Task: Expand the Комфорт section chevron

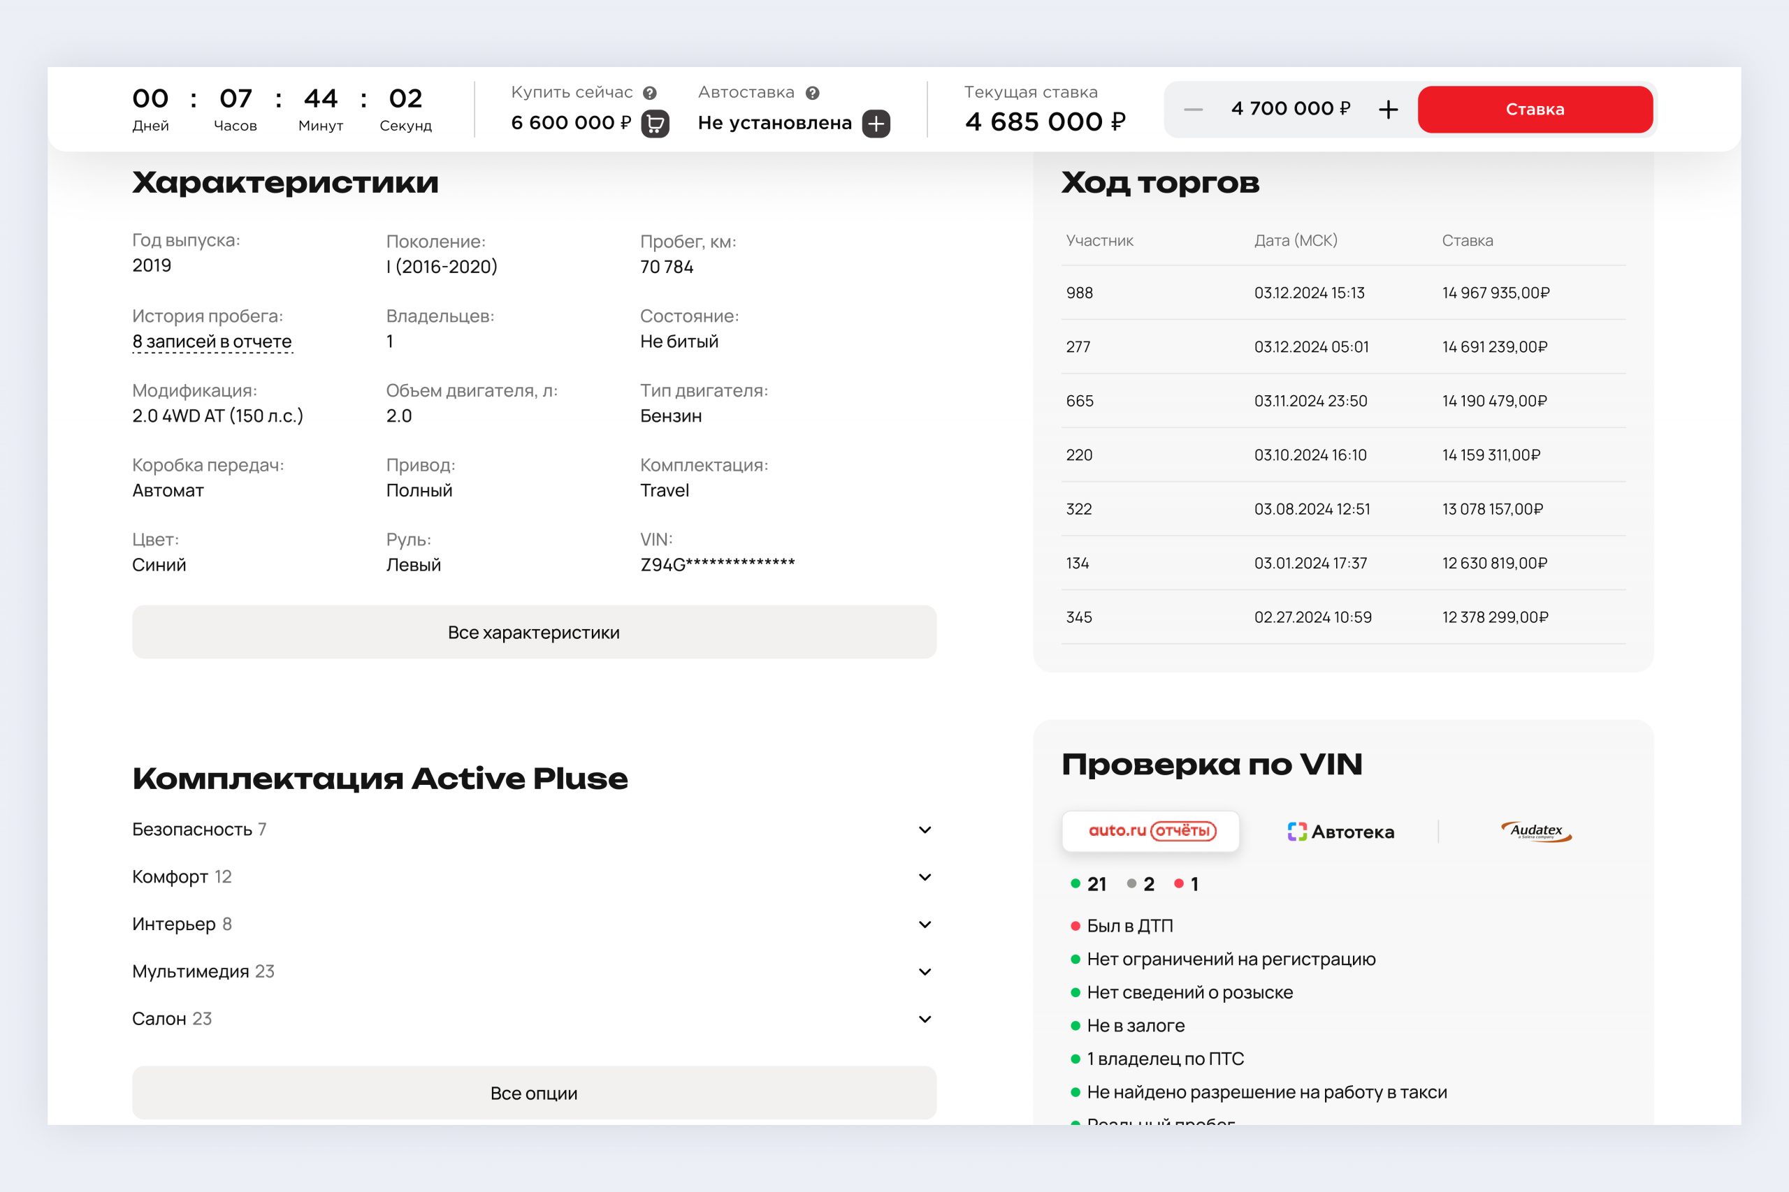Action: [x=925, y=876]
